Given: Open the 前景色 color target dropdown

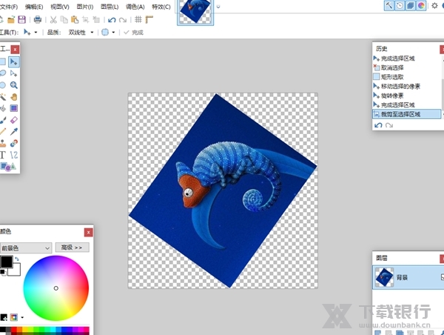Looking at the screenshot, I should [x=26, y=248].
